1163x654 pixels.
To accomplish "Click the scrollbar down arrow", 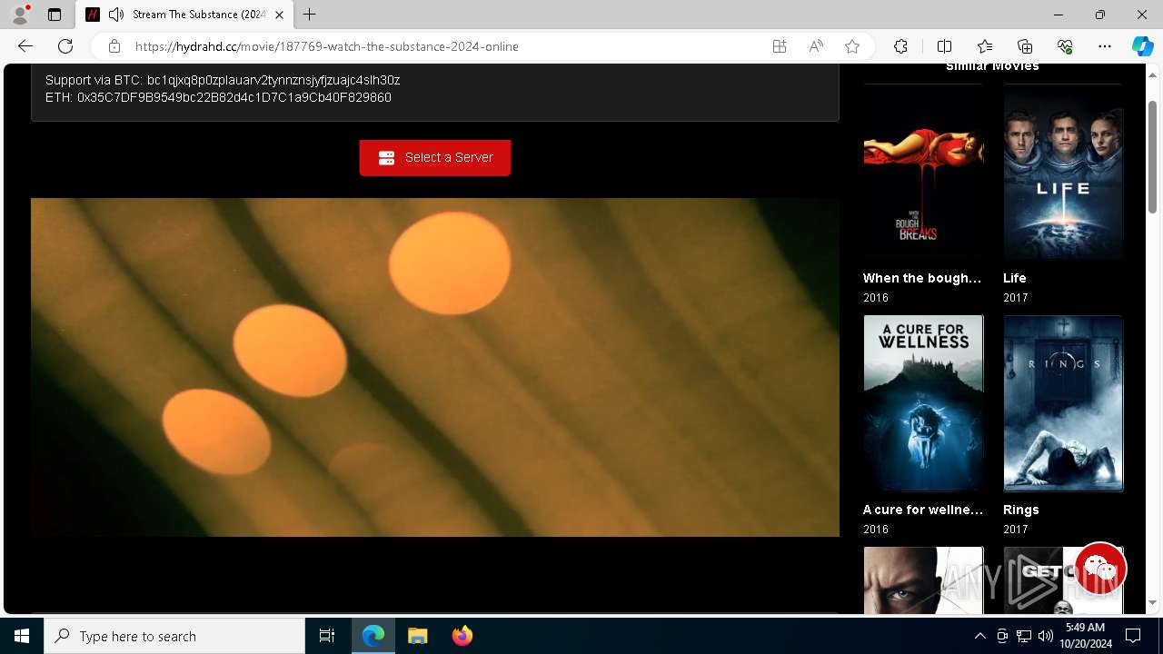I will [1152, 602].
